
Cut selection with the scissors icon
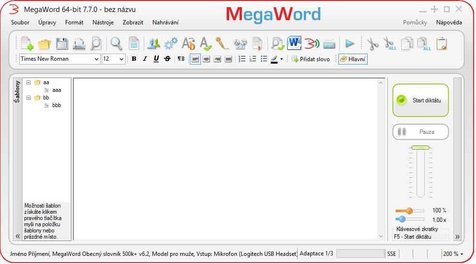click(x=372, y=44)
